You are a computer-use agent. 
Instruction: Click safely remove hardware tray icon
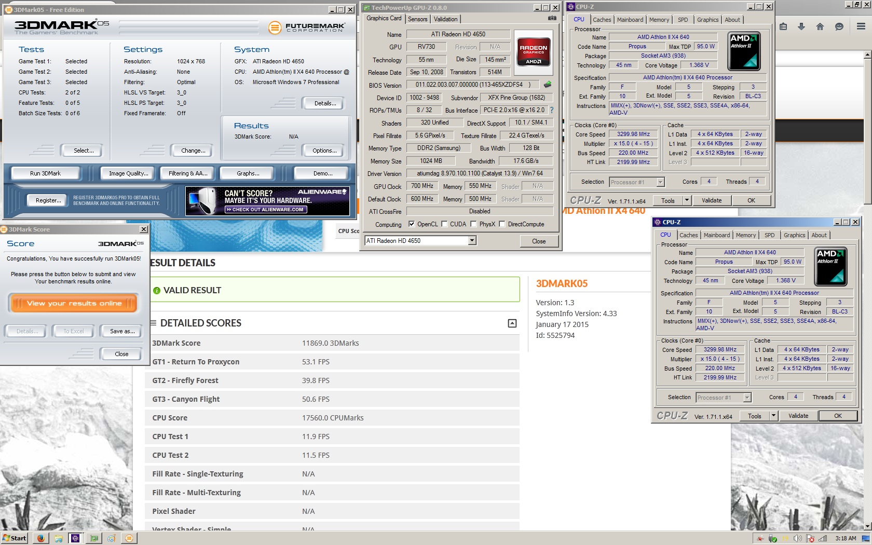click(773, 539)
